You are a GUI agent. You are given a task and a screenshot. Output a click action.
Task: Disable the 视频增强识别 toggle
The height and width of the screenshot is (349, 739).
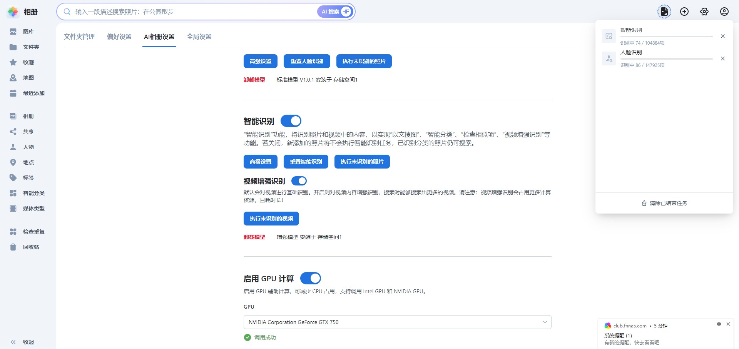(299, 181)
